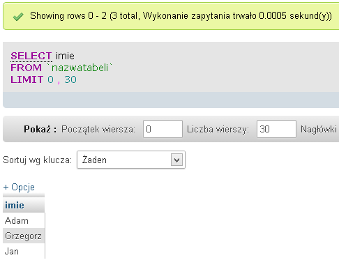Select the Adam row cell
Viewport: 339px width, 267px height.
[24, 220]
